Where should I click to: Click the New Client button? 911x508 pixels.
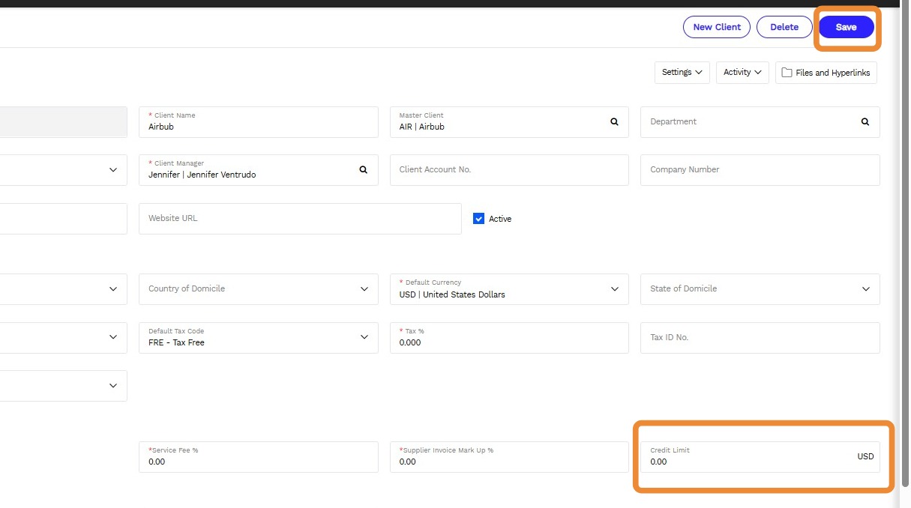[x=717, y=27]
